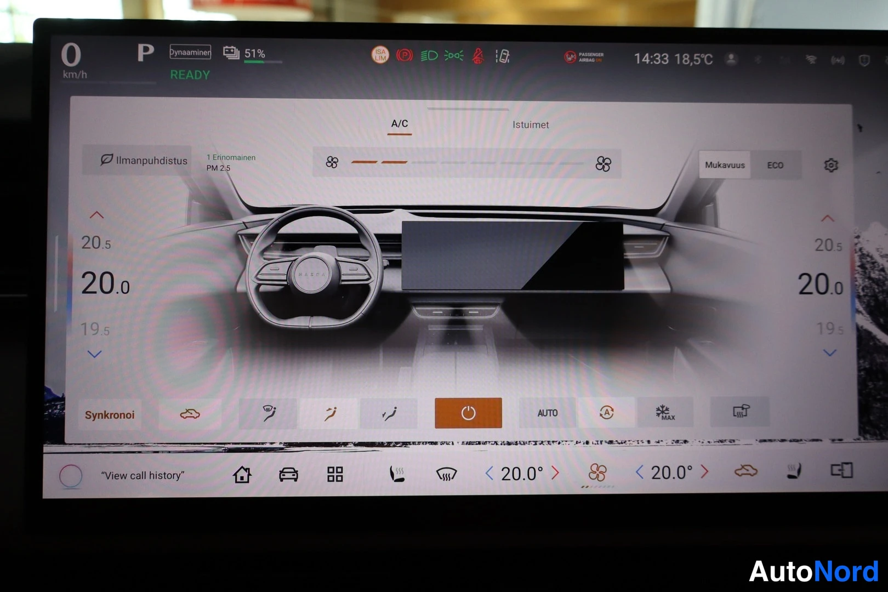The image size is (888, 592).
Task: Open the apps grid icon
Action: coord(335,474)
